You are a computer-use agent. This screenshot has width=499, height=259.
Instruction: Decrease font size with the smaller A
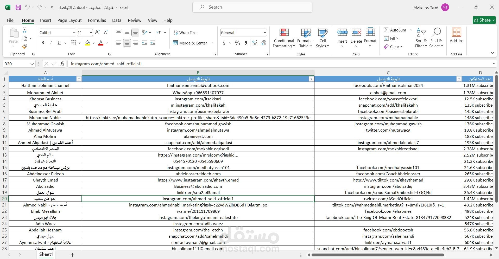pos(106,33)
